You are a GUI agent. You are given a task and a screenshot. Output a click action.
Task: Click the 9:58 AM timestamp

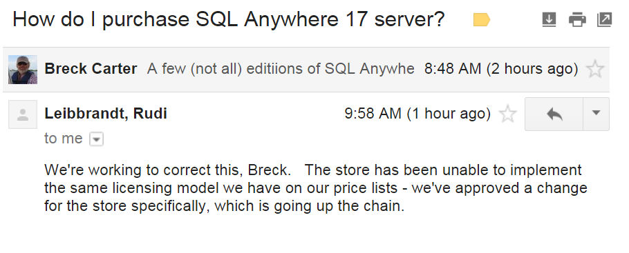click(373, 114)
